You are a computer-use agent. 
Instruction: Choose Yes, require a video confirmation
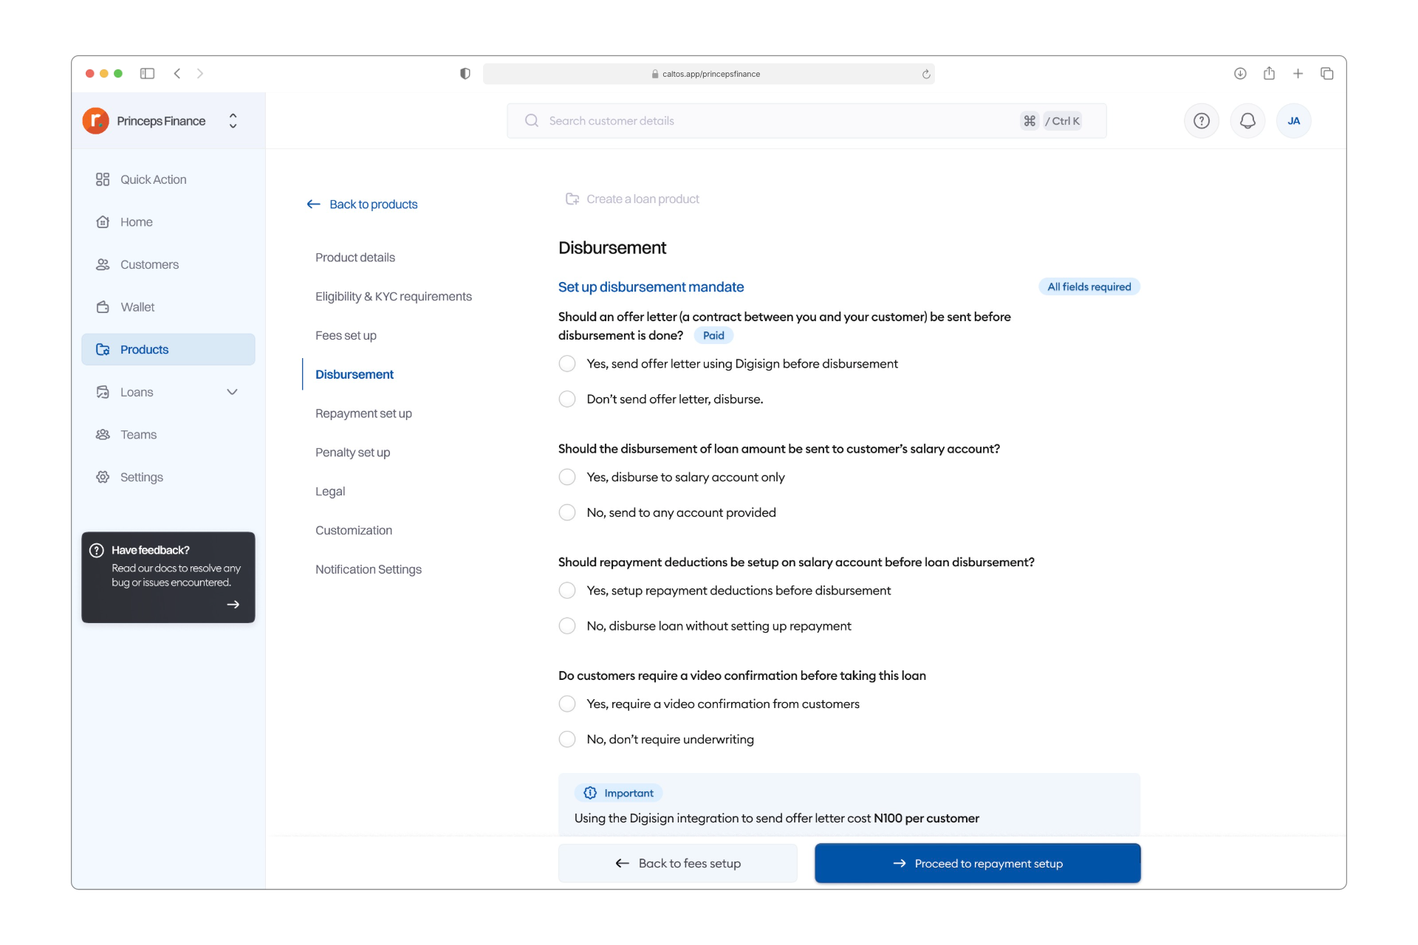[x=567, y=704]
